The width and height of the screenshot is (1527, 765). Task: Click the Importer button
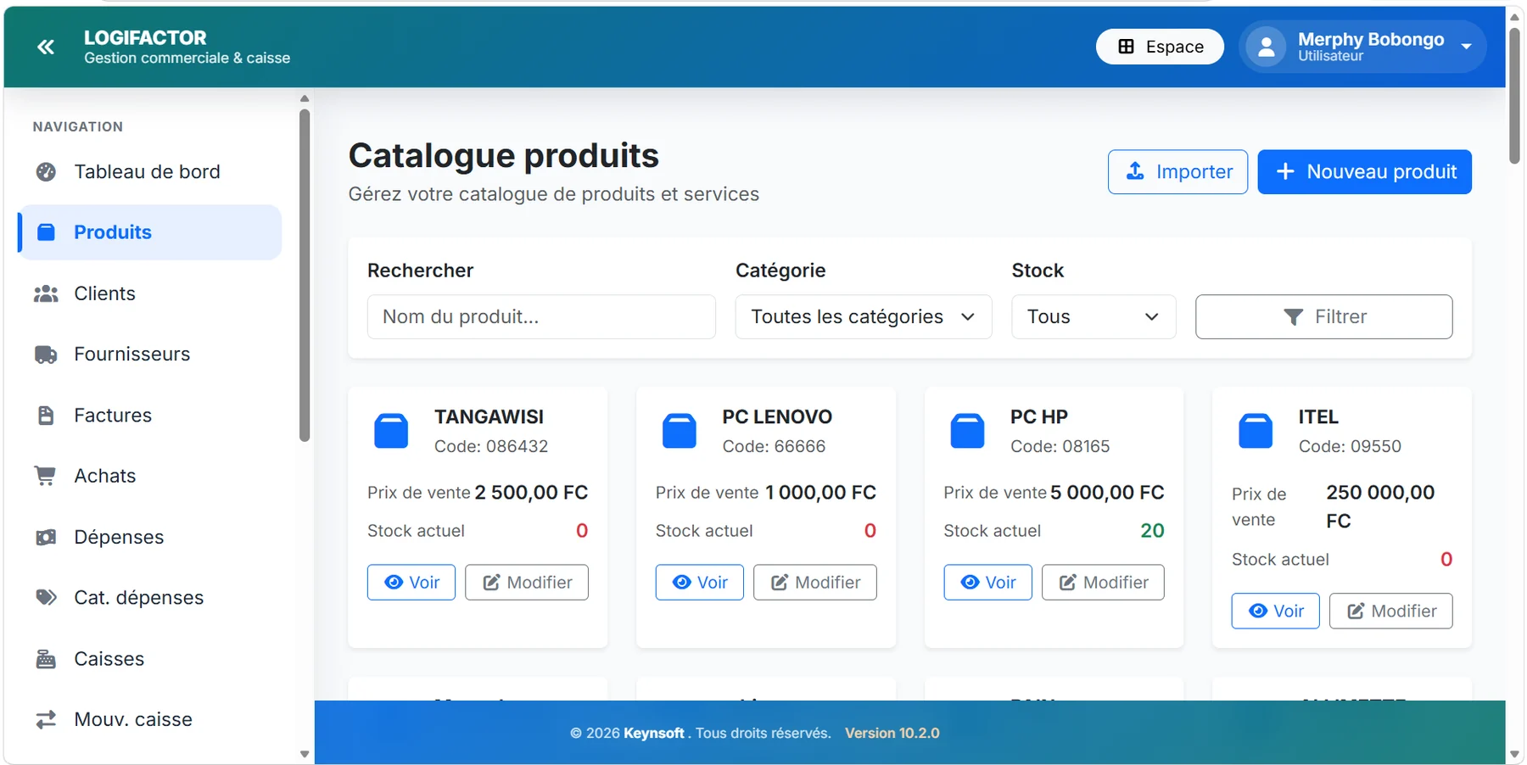click(x=1177, y=172)
